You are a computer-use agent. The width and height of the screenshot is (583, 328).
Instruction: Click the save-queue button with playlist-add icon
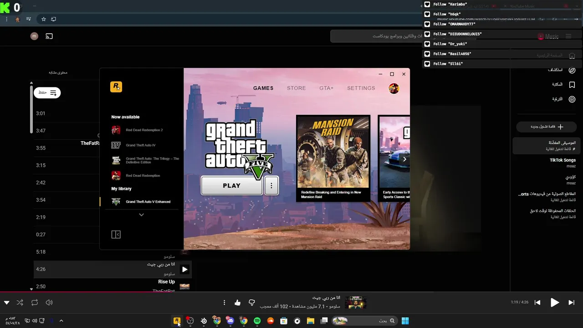[x=47, y=92]
